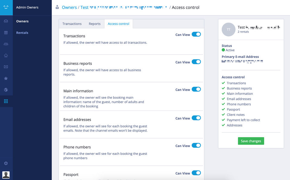The image size is (290, 180).
Task: Click the guests people icon in sidebar
Action: [x=6, y=44]
